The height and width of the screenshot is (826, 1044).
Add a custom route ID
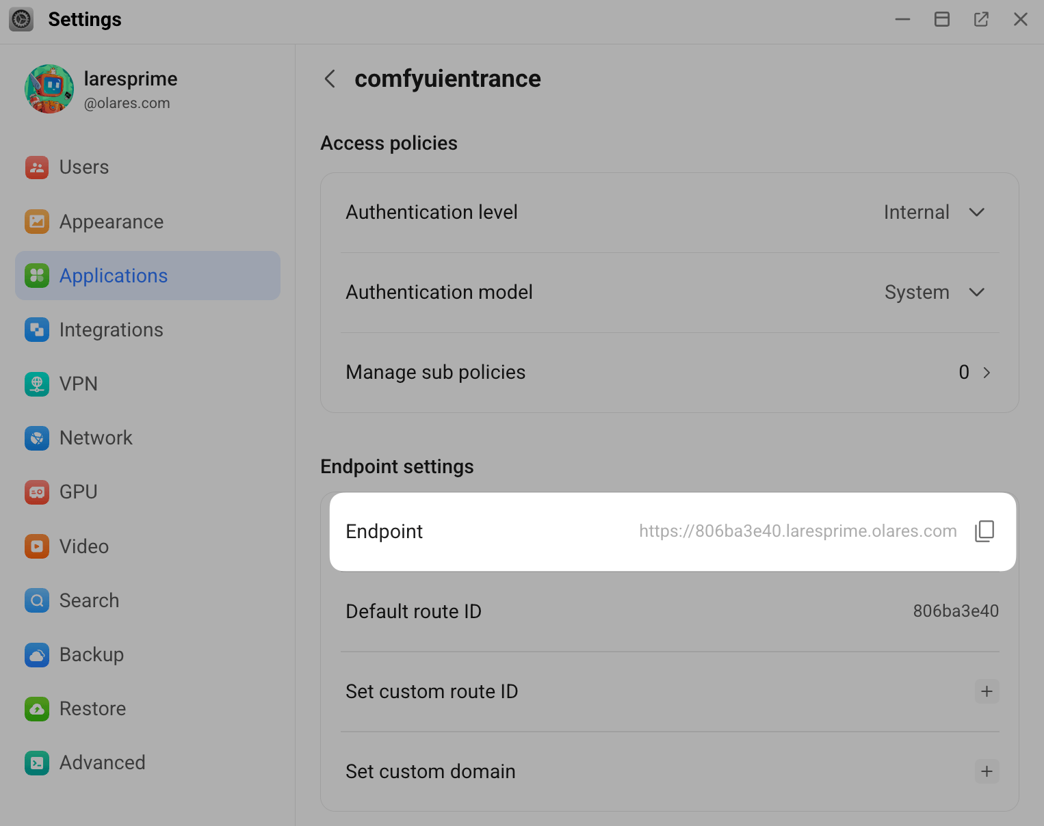987,691
